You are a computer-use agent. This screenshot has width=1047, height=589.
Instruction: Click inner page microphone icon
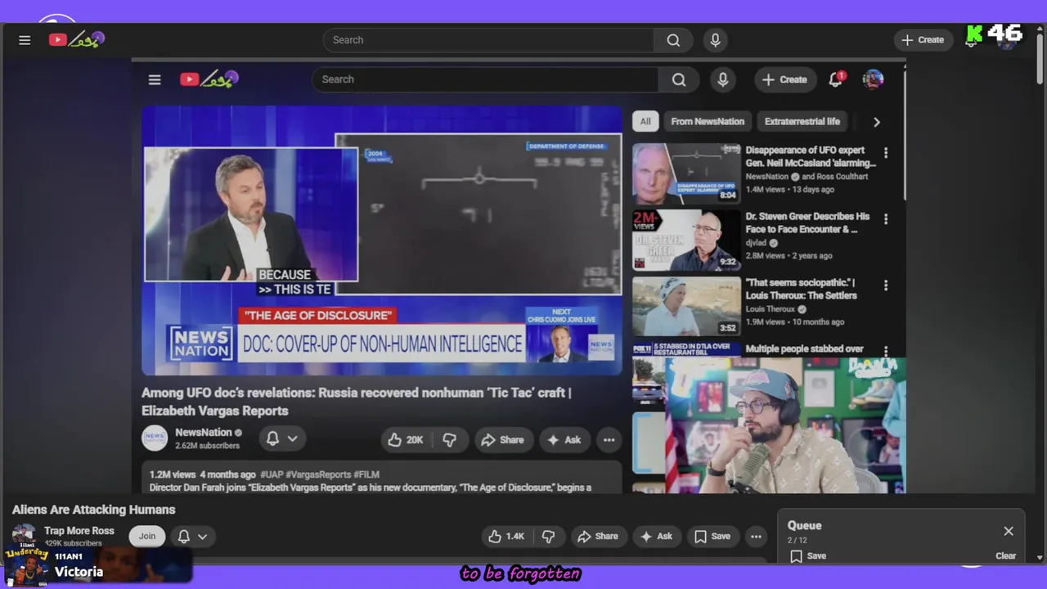pyautogui.click(x=722, y=79)
